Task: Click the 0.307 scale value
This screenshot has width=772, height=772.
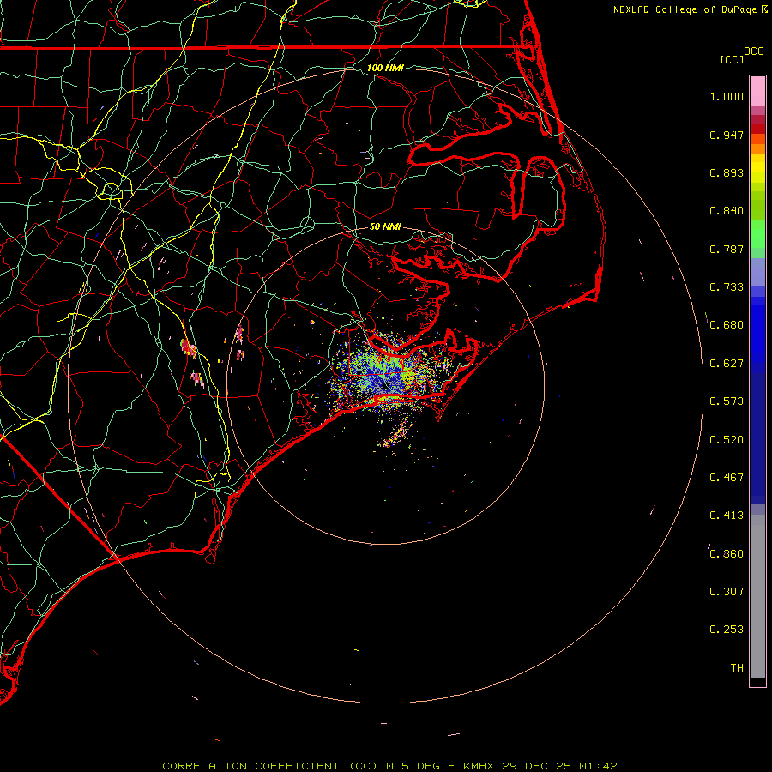Action: pos(727,592)
